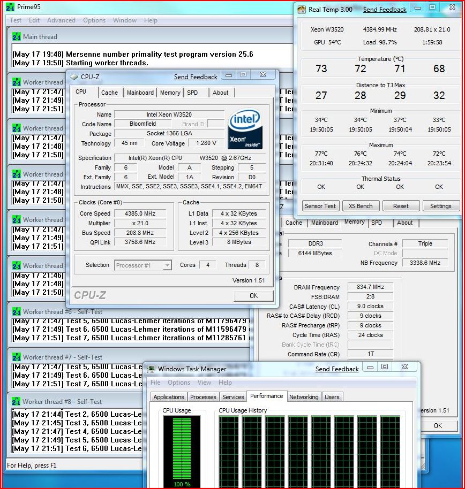Click the Maximum 77°C reading in Real Temp
This screenshot has width=465, height=489.
coord(321,154)
